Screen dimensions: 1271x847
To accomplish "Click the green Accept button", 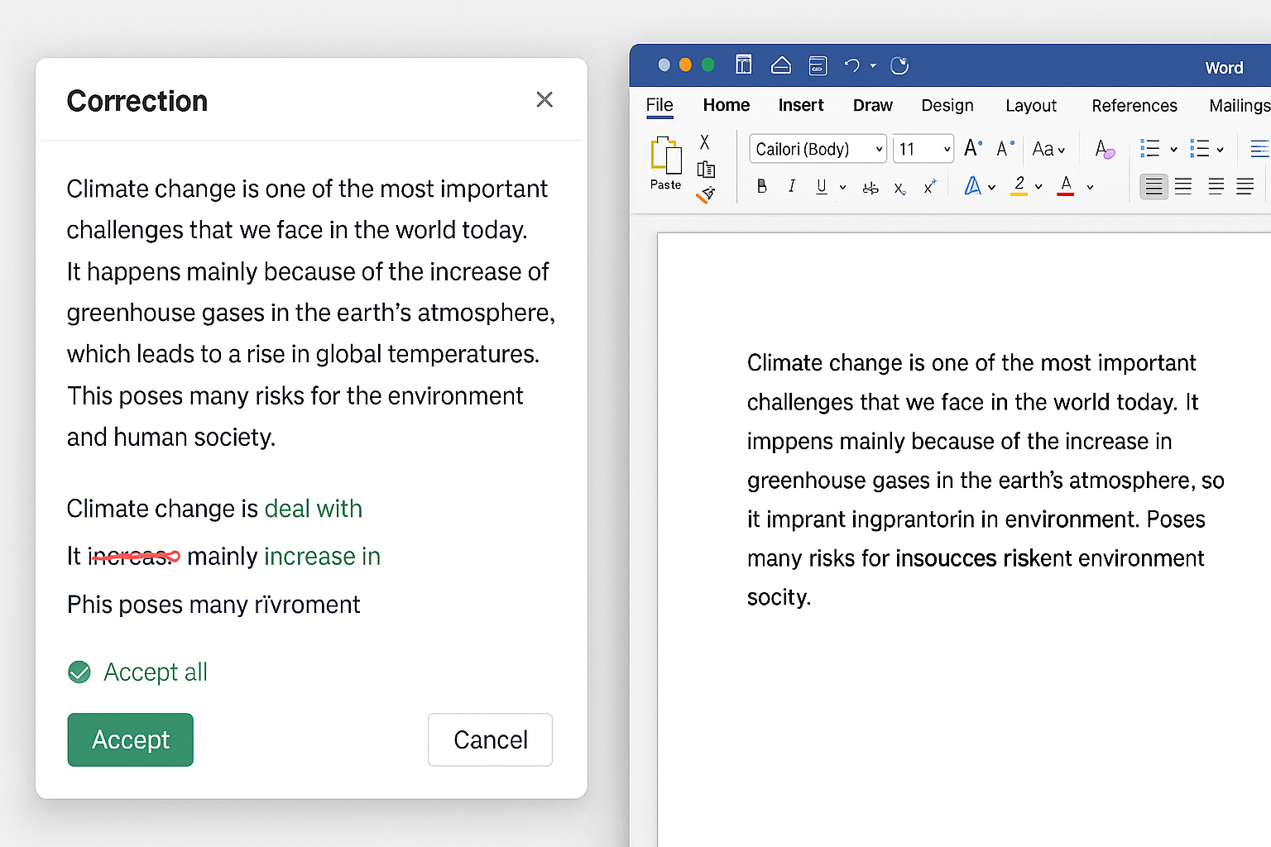I will click(x=131, y=739).
